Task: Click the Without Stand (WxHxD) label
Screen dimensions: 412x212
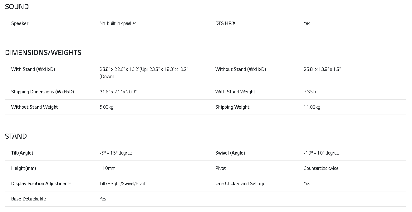Action: (241, 69)
